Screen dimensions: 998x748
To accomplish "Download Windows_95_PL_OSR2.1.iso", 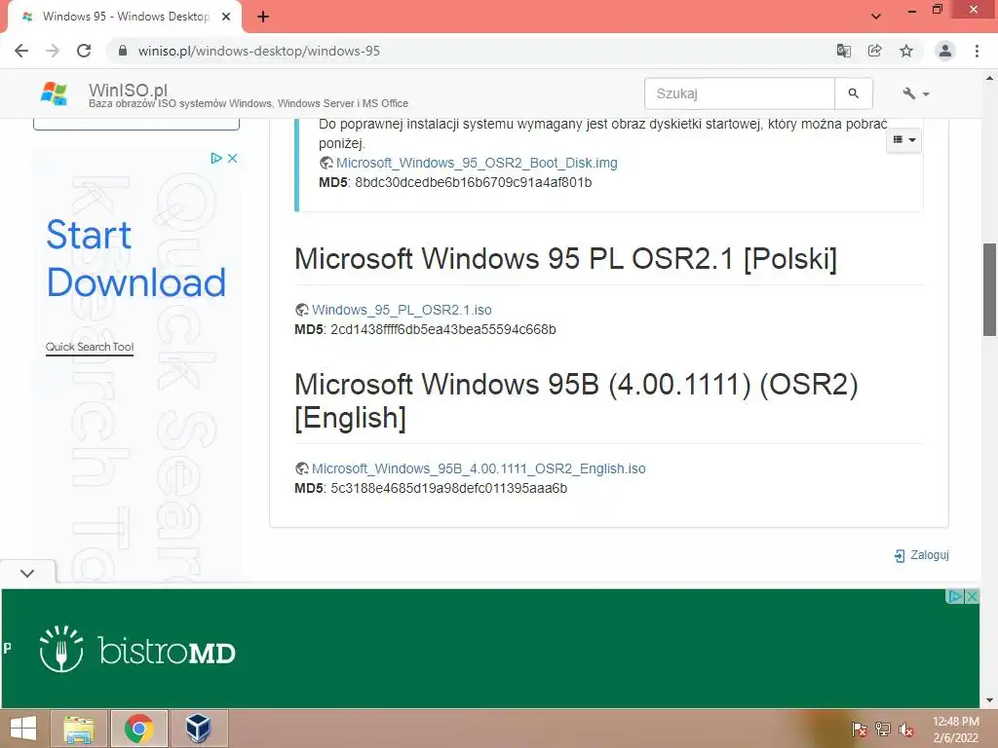I will (402, 310).
